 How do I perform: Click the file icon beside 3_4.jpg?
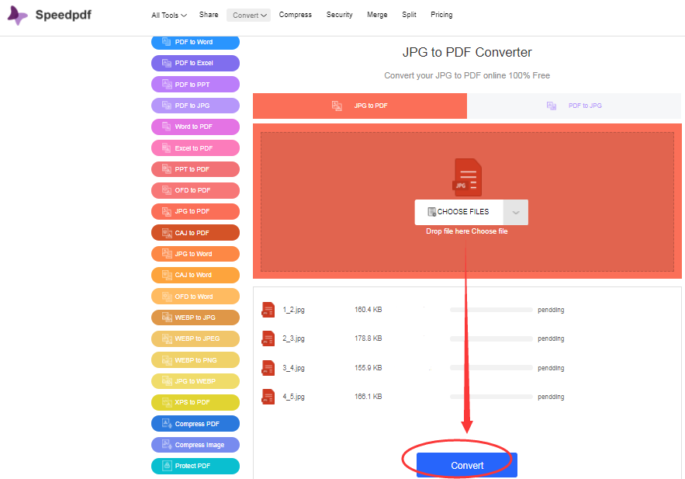tap(268, 367)
